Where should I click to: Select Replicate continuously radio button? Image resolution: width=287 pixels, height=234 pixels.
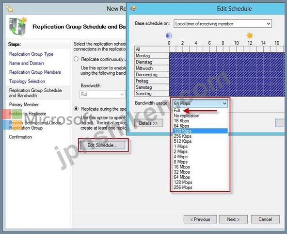(x=76, y=59)
